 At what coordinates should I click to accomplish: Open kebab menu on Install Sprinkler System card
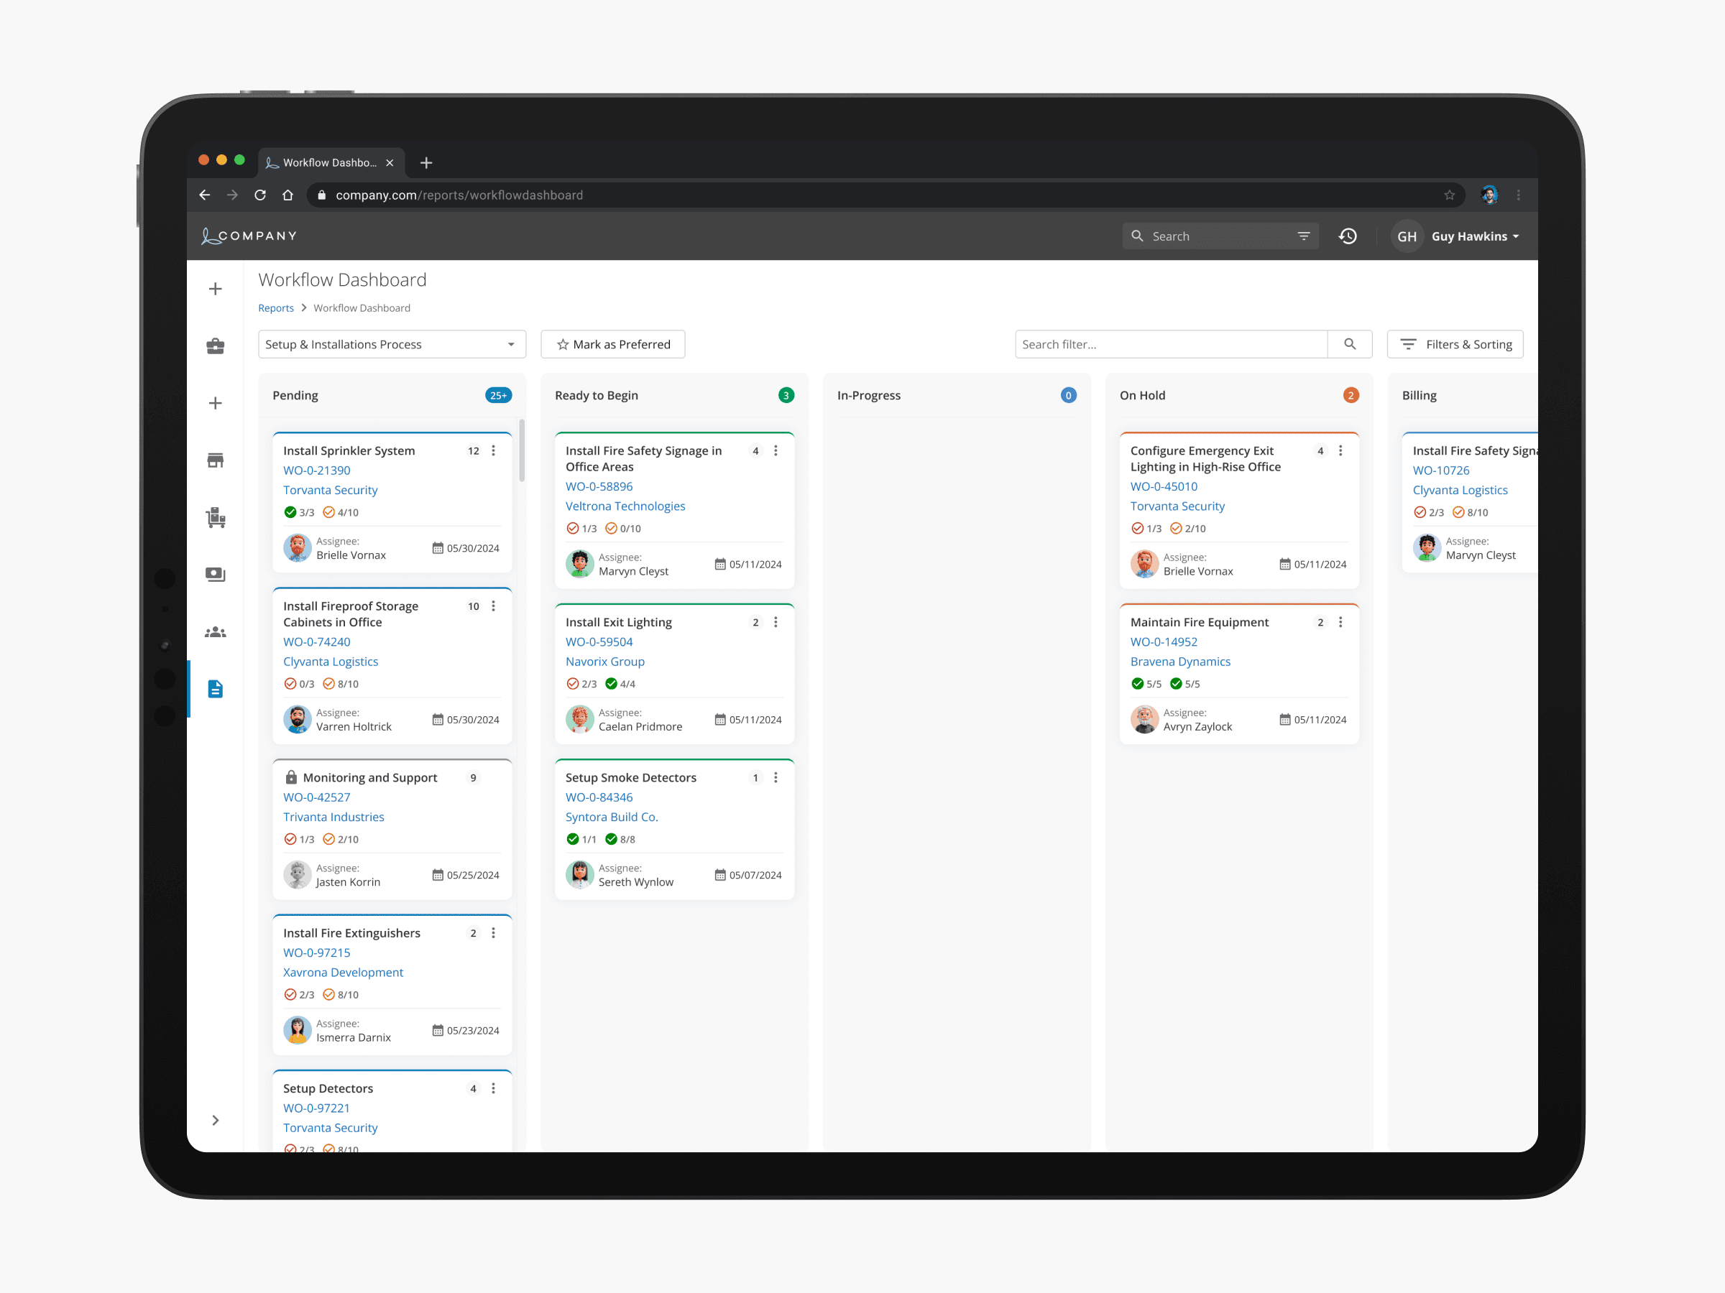pyautogui.click(x=494, y=450)
